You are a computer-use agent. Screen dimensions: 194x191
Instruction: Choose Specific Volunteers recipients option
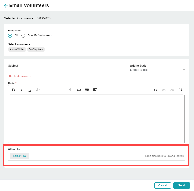coord(23,35)
